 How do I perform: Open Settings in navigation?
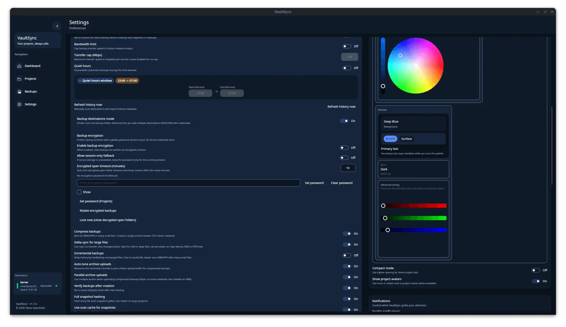coord(30,104)
